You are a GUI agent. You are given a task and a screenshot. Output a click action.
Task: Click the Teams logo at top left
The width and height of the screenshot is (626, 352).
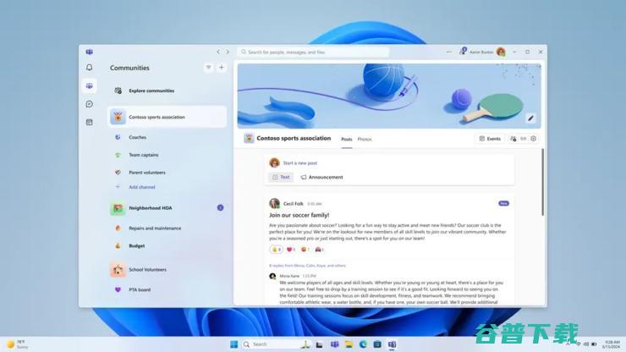pos(90,52)
